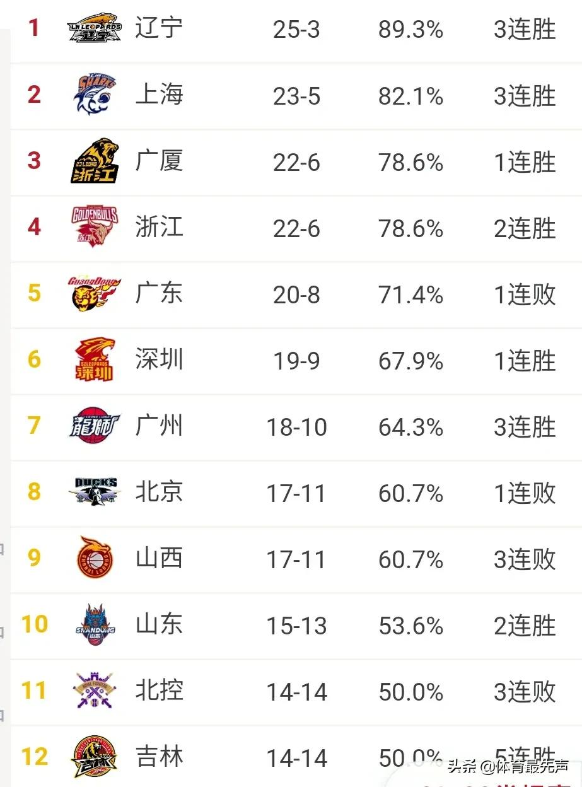
Task: Tap the Shanxi Loongs round logo
Action: click(x=95, y=558)
